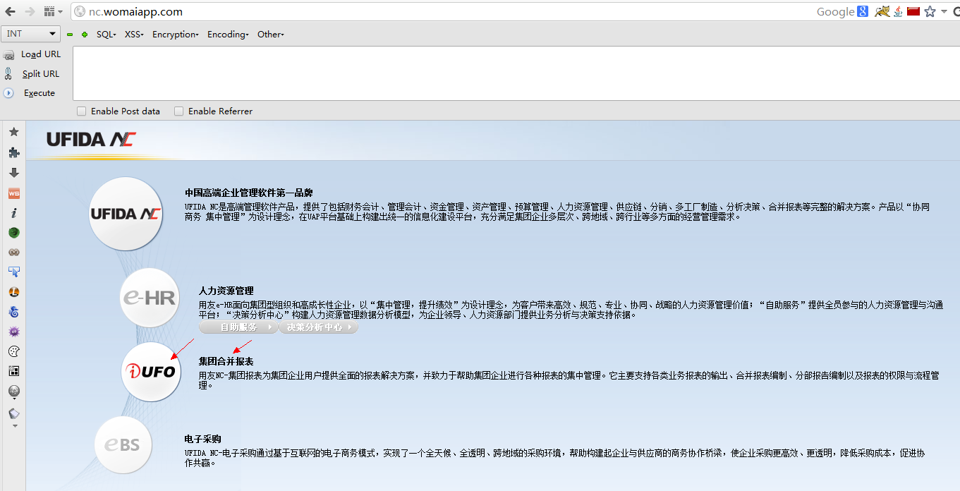
Task: Click the globe site identity icon
Action: 79,11
